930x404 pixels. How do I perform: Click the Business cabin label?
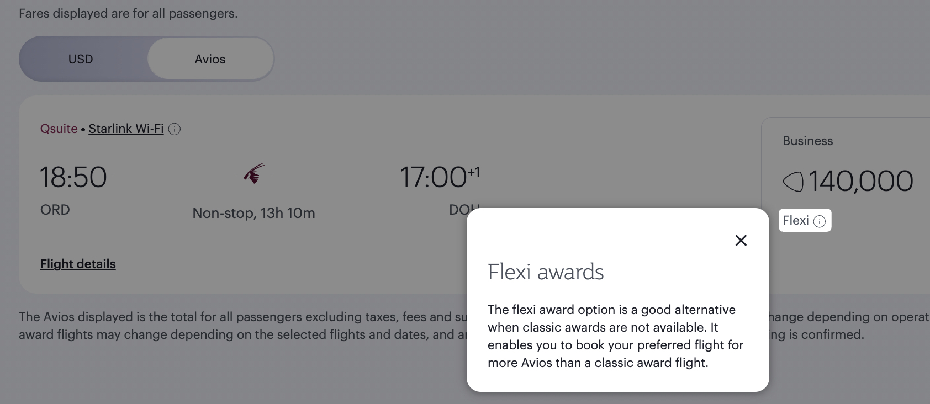click(807, 141)
